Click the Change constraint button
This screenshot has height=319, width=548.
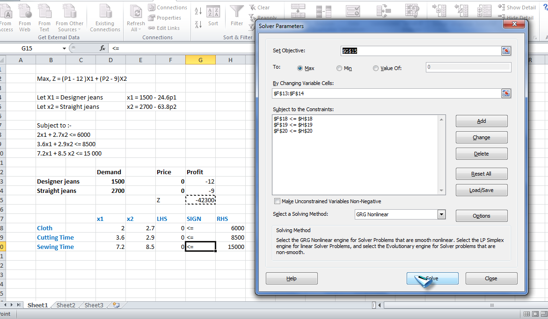(x=481, y=137)
